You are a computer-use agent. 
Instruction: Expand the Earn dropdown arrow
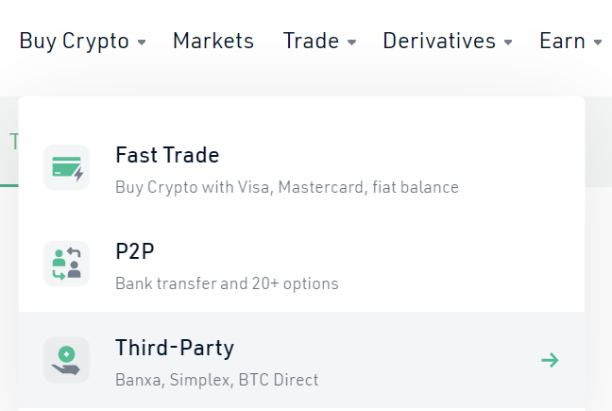pyautogui.click(x=598, y=43)
